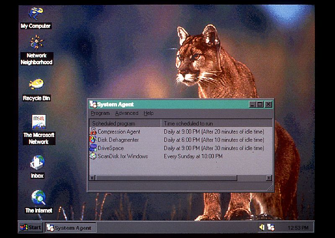Click the Network Neighborhood icon label
335x238 pixels.
37,59
